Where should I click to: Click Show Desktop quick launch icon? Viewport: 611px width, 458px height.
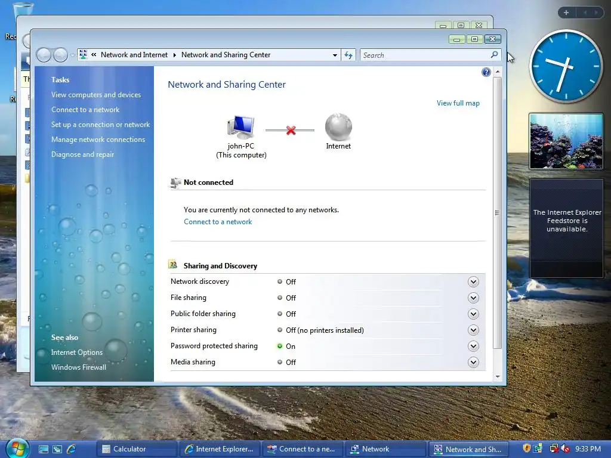[44, 449]
